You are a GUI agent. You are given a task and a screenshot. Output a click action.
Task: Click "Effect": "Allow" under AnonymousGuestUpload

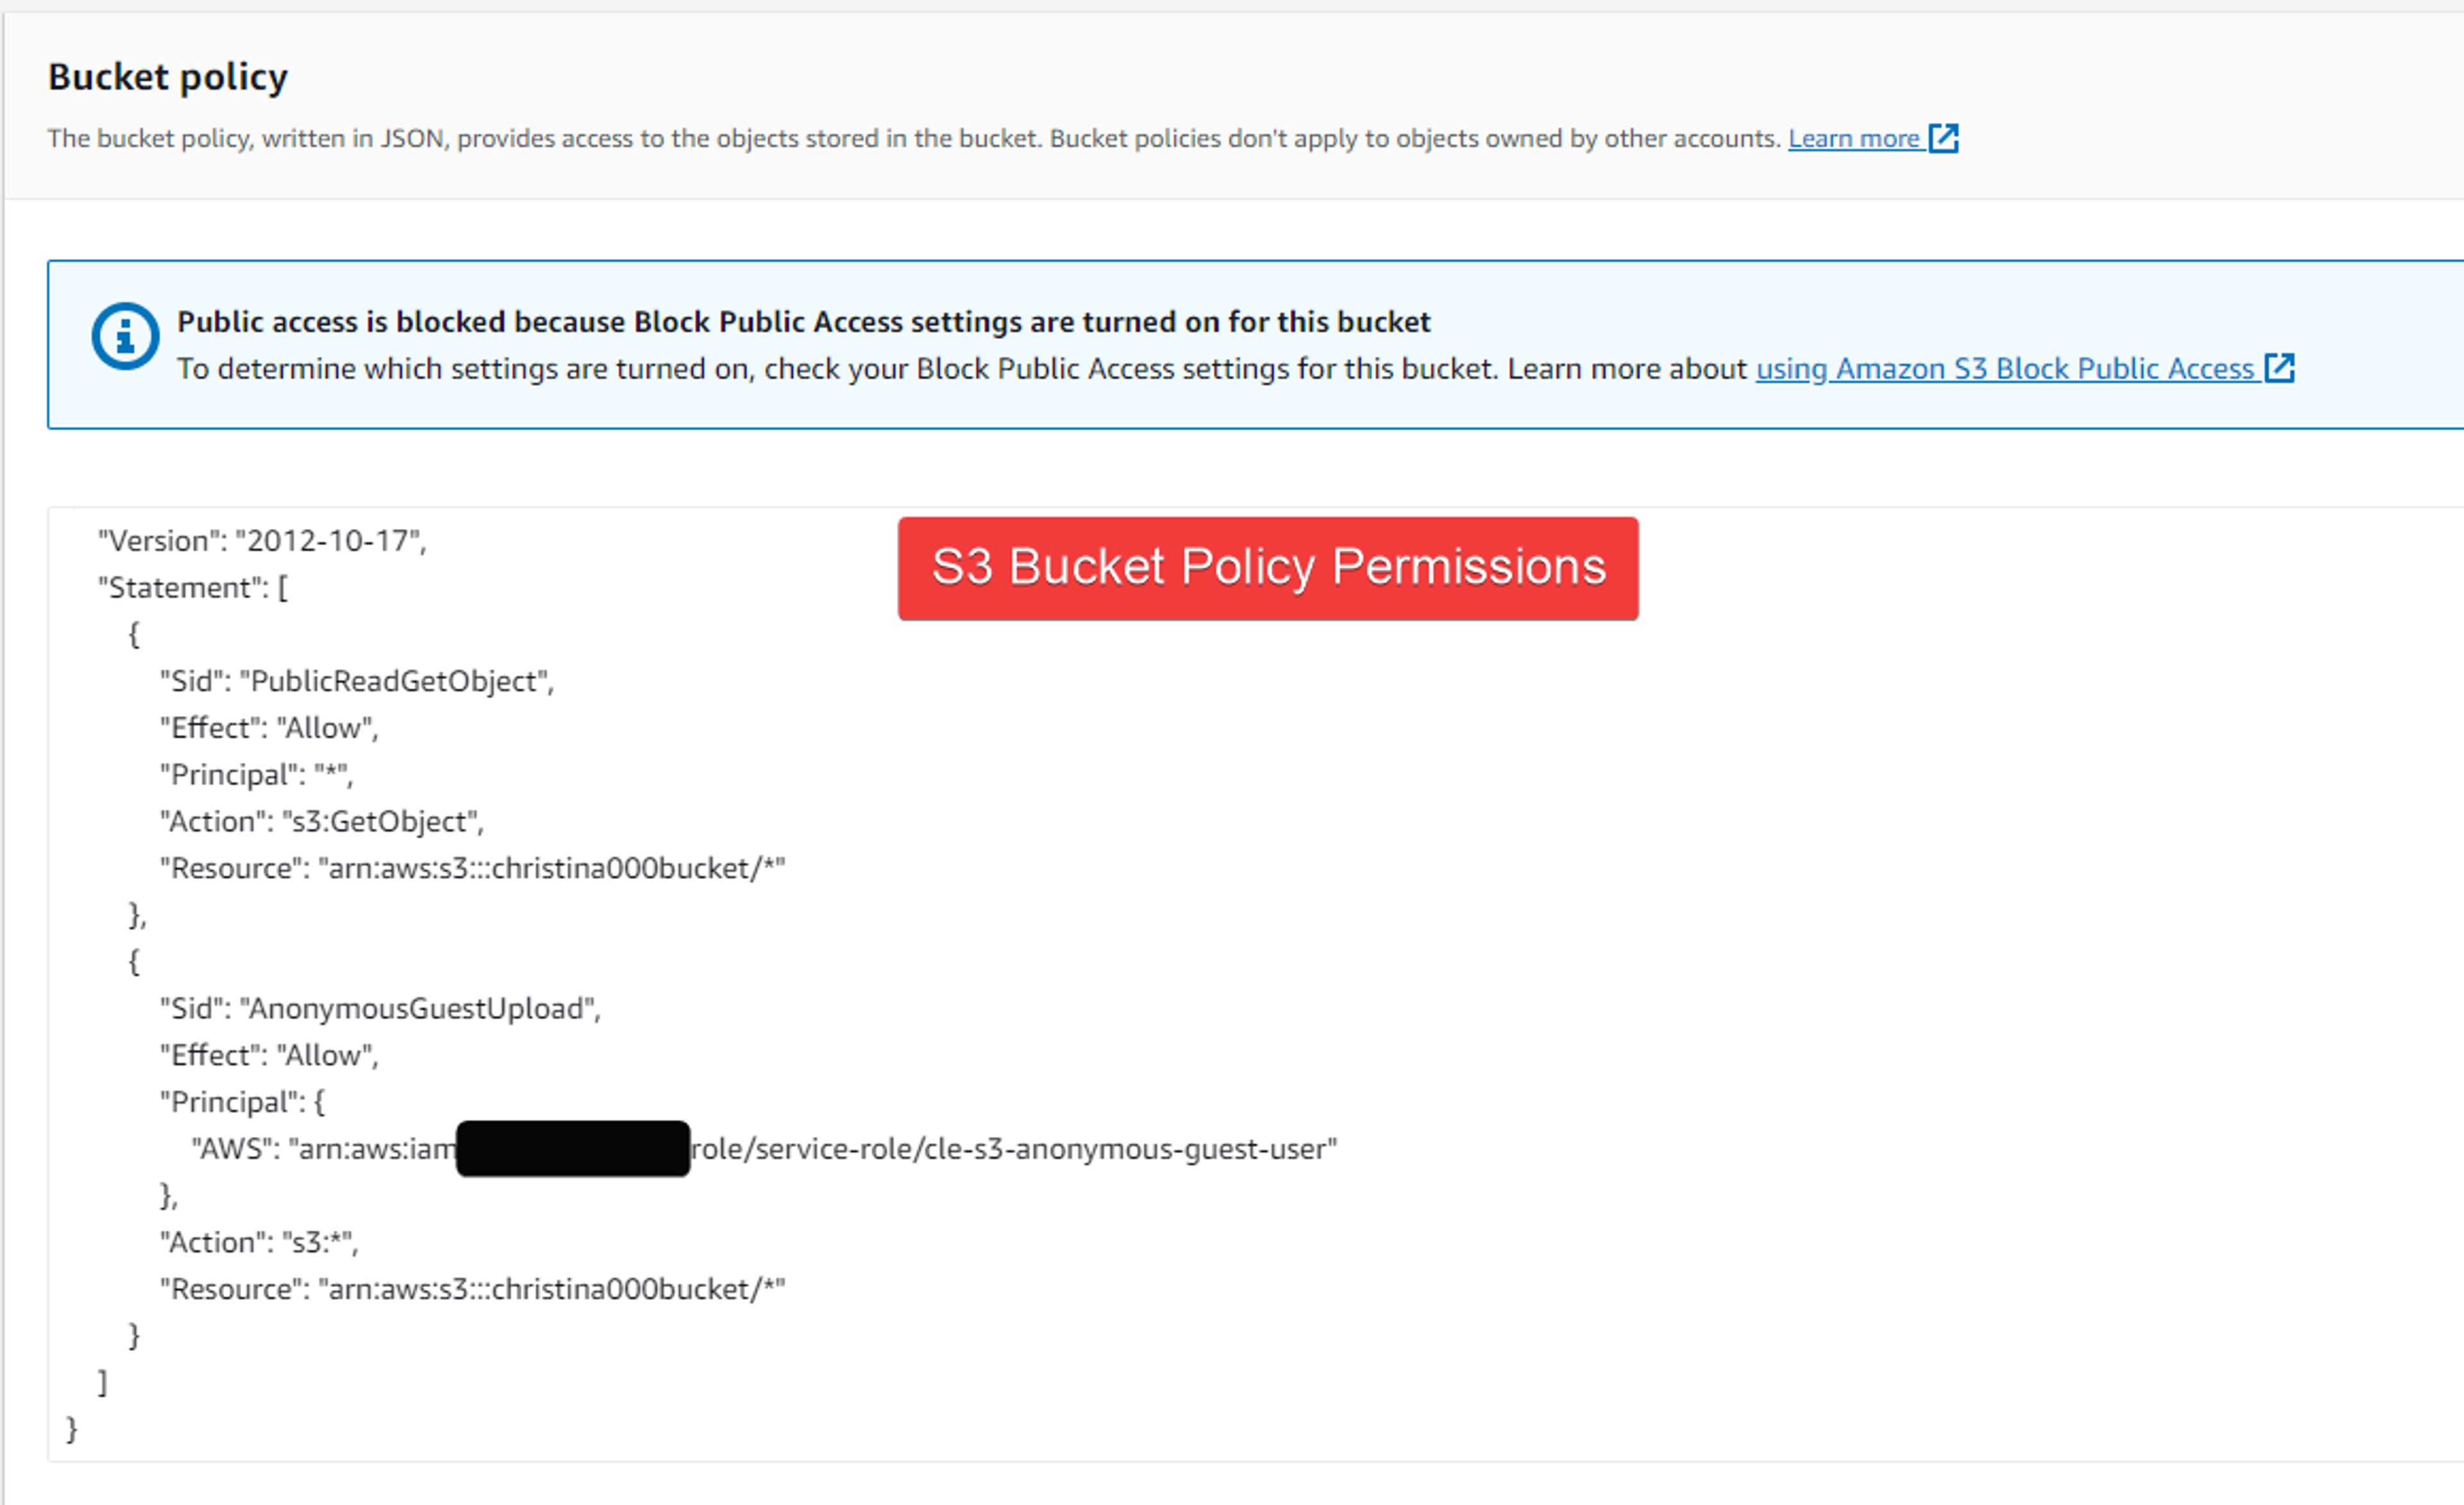point(269,1056)
